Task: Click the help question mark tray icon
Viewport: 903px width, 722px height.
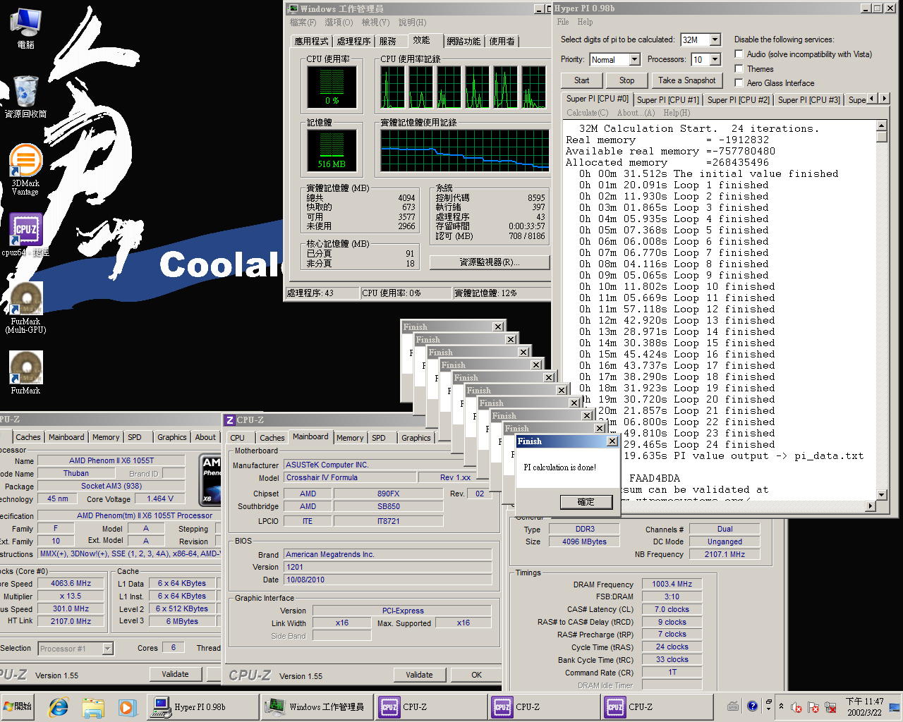Action: (x=752, y=706)
